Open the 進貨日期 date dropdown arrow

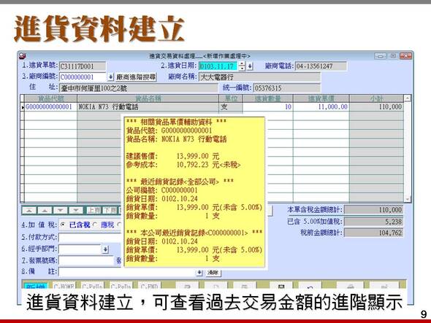pyautogui.click(x=250, y=66)
